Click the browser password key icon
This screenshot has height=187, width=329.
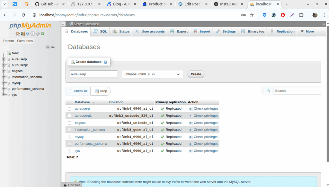[x=244, y=15]
